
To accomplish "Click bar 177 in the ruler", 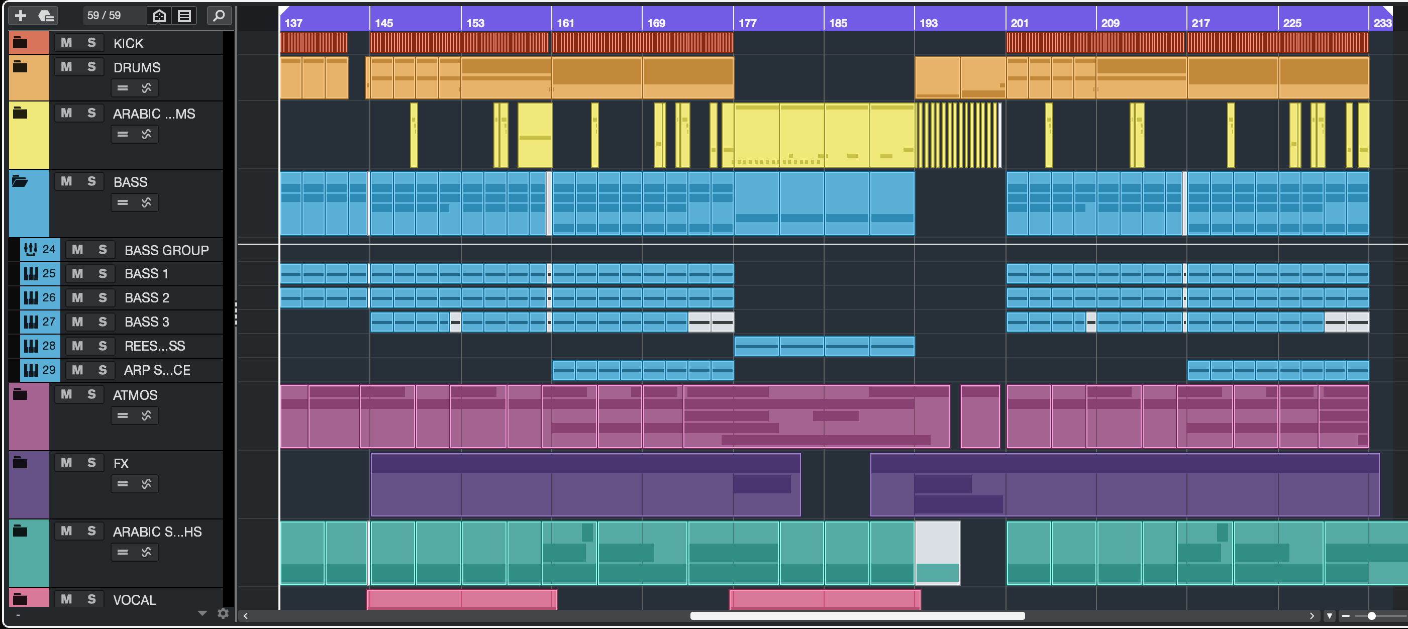I will (x=747, y=23).
